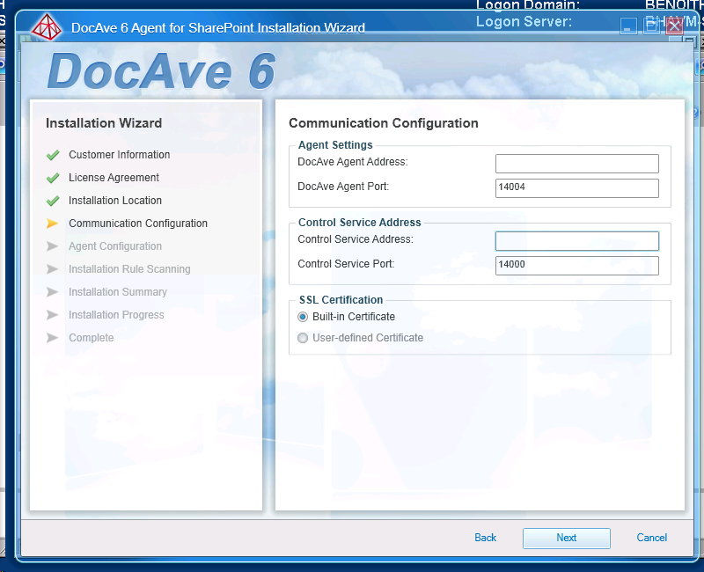This screenshot has height=572, width=704.
Task: Click the DocAve Agent Address field
Action: (576, 164)
